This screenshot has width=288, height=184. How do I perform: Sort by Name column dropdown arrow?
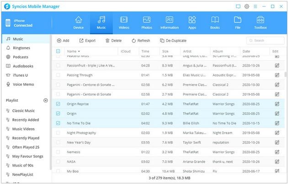[79, 52]
